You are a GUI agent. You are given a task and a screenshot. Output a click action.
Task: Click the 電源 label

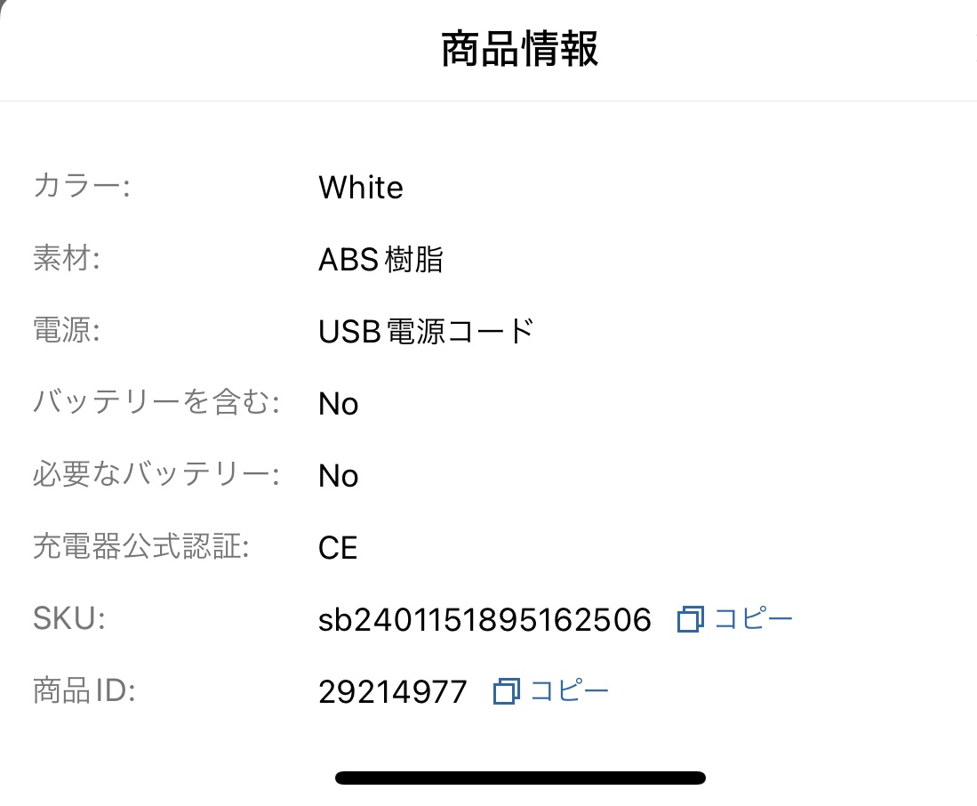tap(66, 332)
